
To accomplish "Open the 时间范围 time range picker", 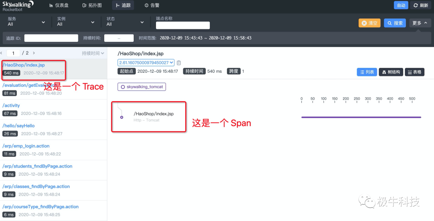I will (x=205, y=38).
